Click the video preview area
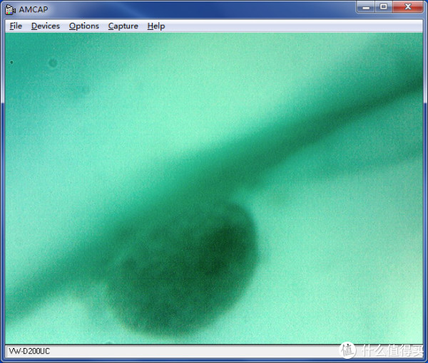 pyautogui.click(x=214, y=189)
